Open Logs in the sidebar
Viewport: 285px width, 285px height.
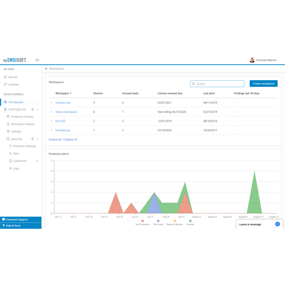click(x=16, y=168)
